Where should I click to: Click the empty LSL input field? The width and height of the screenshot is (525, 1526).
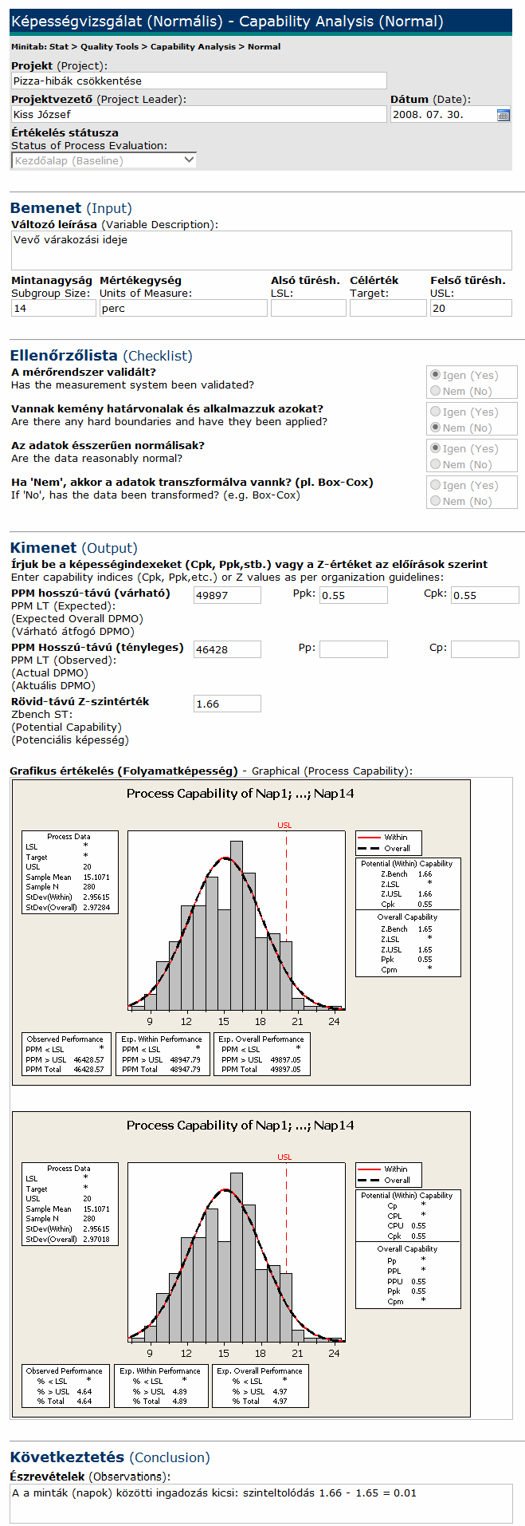click(308, 308)
